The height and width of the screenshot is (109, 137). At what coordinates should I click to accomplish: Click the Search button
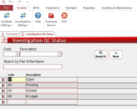coord(101,55)
